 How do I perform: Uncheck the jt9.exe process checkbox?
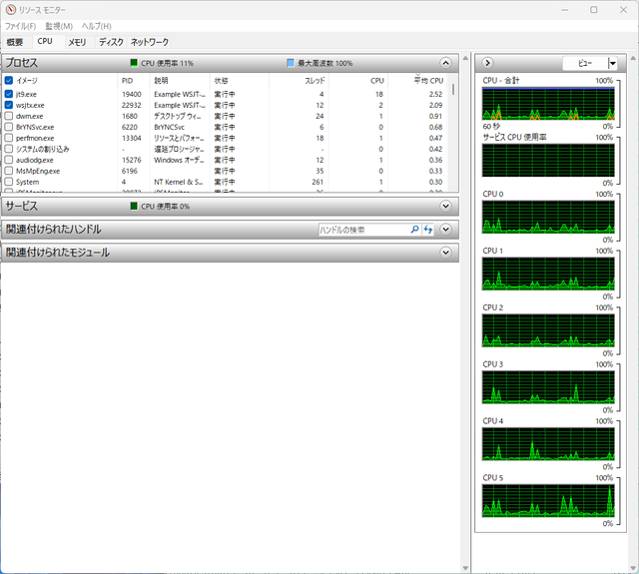pos(9,94)
